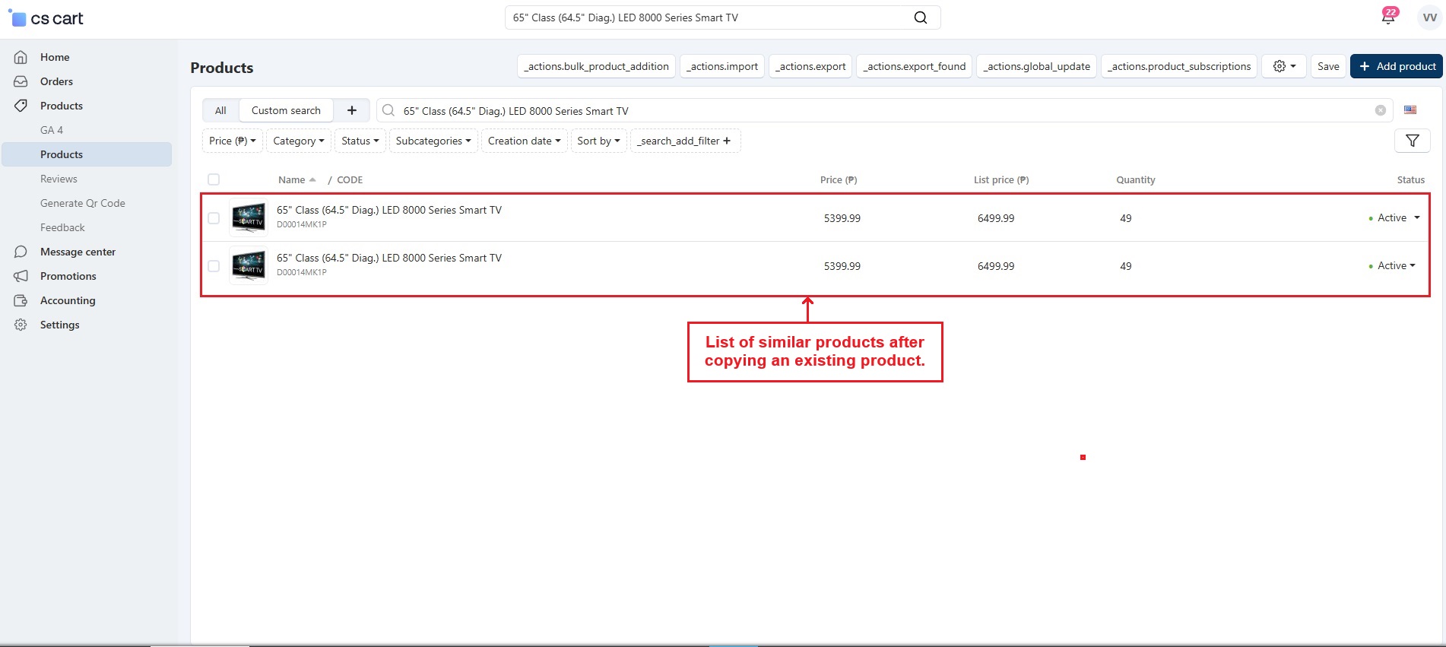Check the second Smart TV product checkbox
Viewport: 1446px width, 647px height.
click(214, 266)
